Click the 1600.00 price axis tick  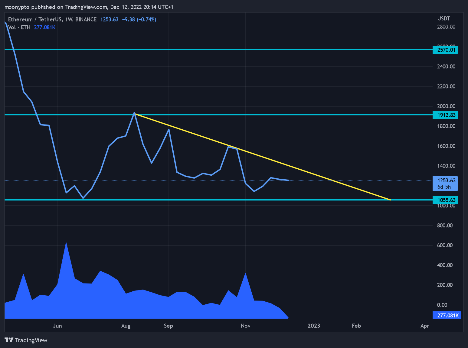pyautogui.click(x=446, y=146)
